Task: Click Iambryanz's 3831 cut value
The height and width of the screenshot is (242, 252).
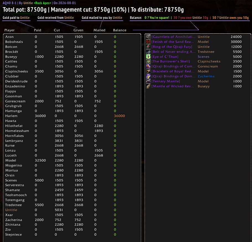Action: (x=59, y=141)
